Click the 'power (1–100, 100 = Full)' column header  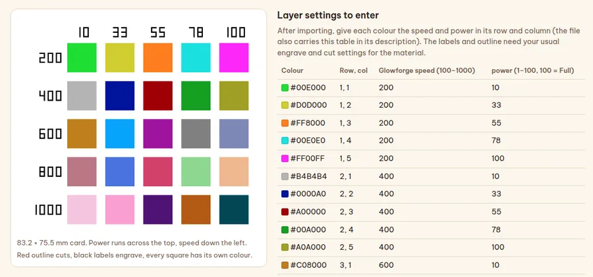pos(533,70)
